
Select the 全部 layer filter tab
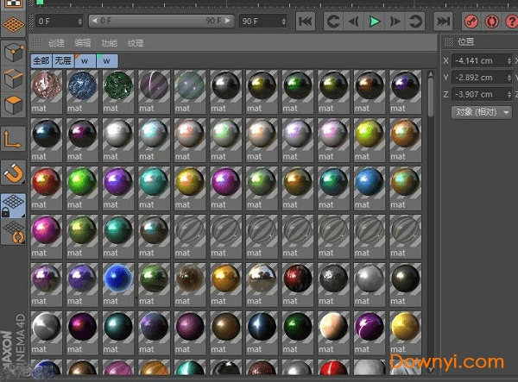[x=41, y=60]
